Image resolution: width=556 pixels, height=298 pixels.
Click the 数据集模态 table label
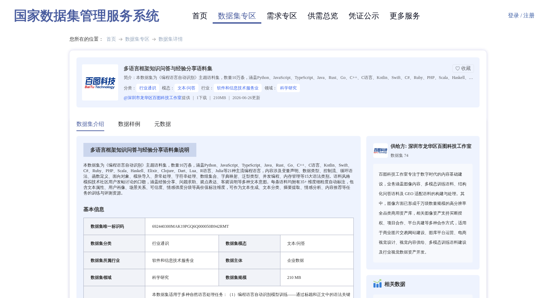click(236, 243)
